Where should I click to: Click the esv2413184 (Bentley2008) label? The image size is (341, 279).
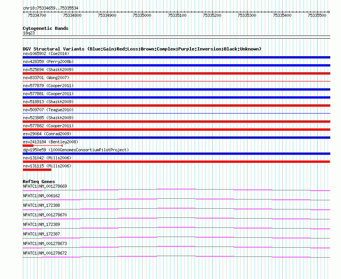[51, 142]
